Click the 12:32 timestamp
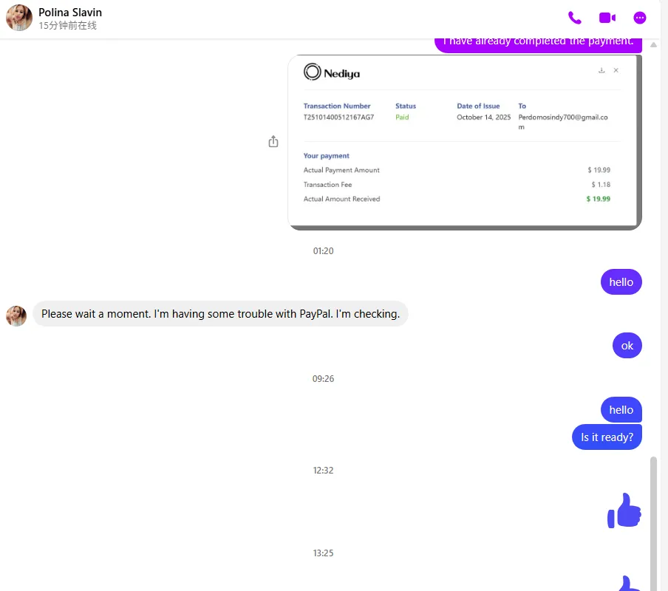 click(x=324, y=471)
